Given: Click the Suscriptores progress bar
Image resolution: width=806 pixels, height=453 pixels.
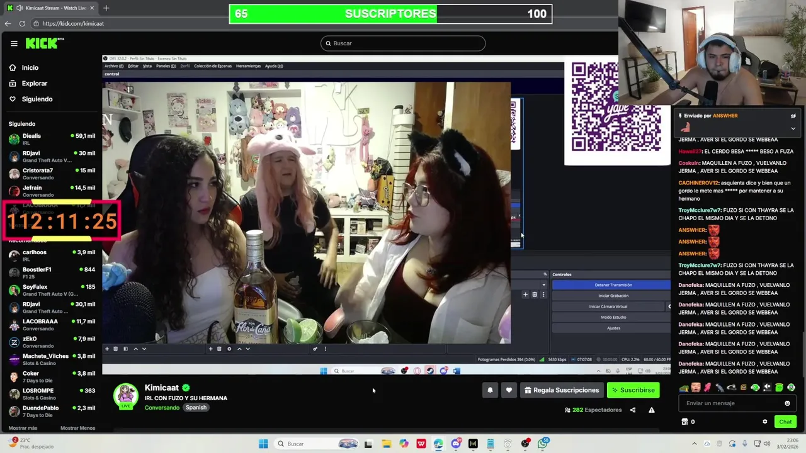Looking at the screenshot, I should (x=390, y=14).
